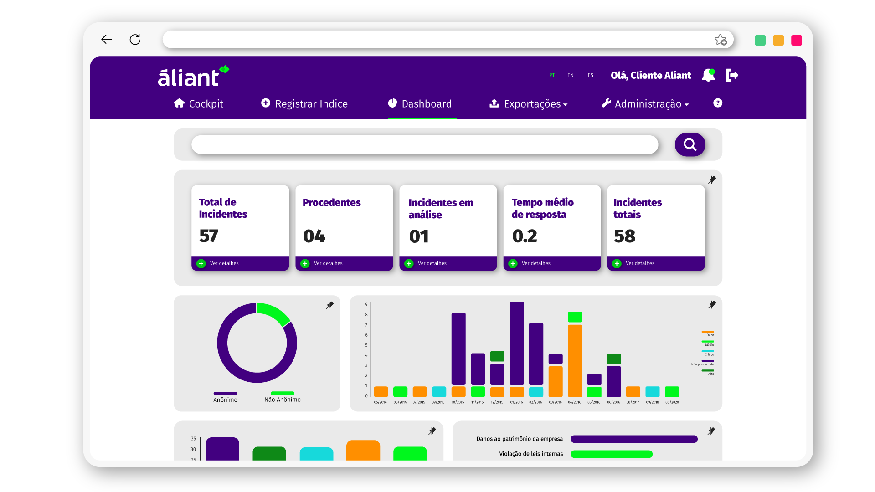Image resolution: width=875 pixels, height=492 pixels.
Task: Switch language to ES
Action: [x=591, y=75]
